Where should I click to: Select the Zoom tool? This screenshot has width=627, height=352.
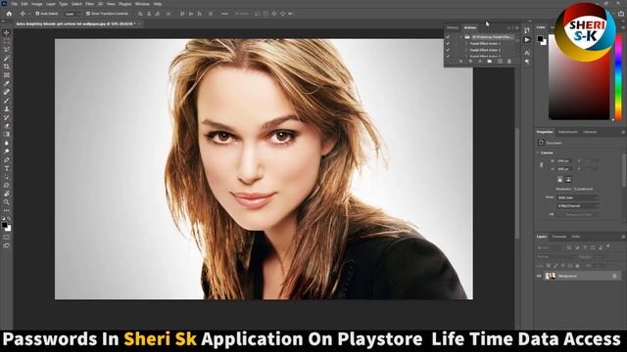coord(7,202)
